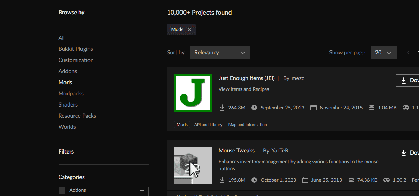Screen dimensions: 419x196
Task: Click the Mouse Tweaks mod thumbnail
Action: tap(193, 165)
